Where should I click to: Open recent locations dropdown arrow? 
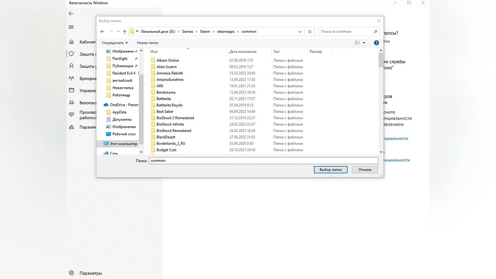pos(118,32)
